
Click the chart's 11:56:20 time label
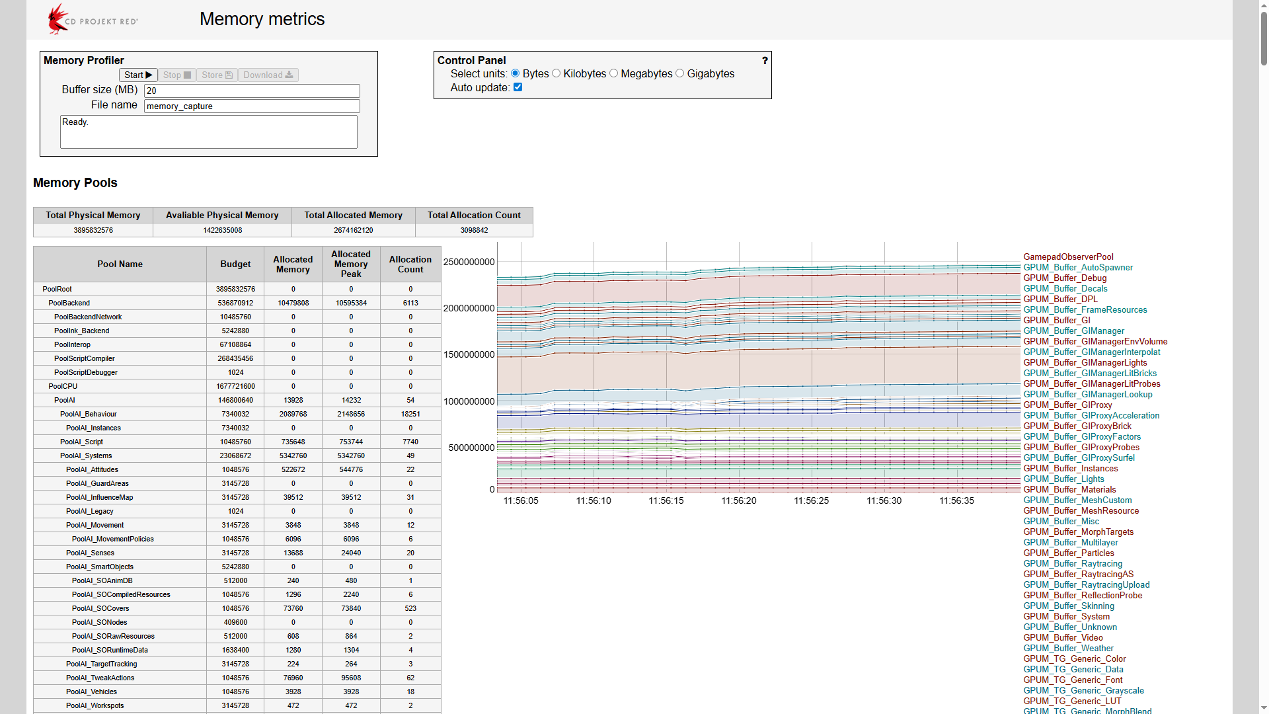(x=738, y=501)
